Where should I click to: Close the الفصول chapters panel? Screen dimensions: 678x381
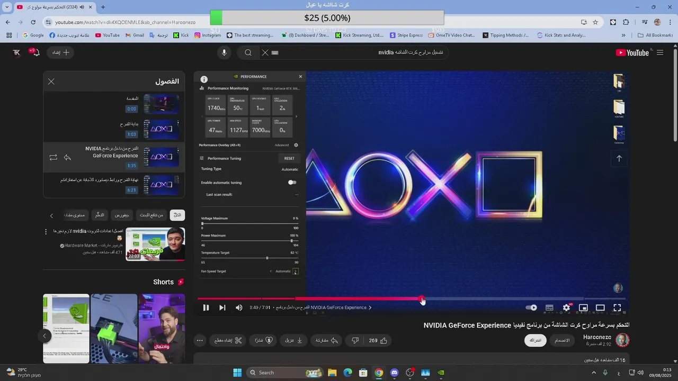point(51,81)
